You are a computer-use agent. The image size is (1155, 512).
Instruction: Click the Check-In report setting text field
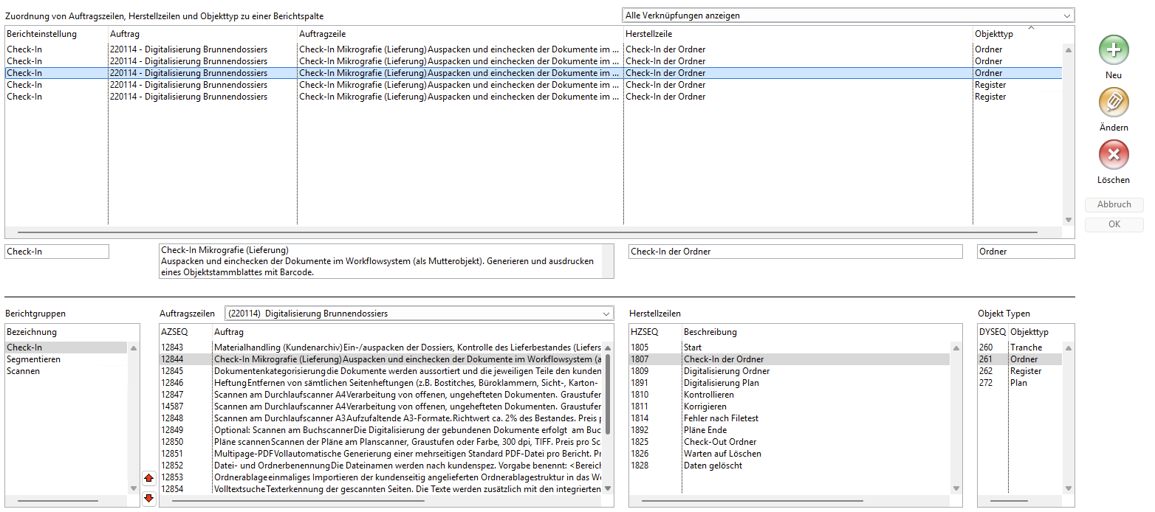57,252
